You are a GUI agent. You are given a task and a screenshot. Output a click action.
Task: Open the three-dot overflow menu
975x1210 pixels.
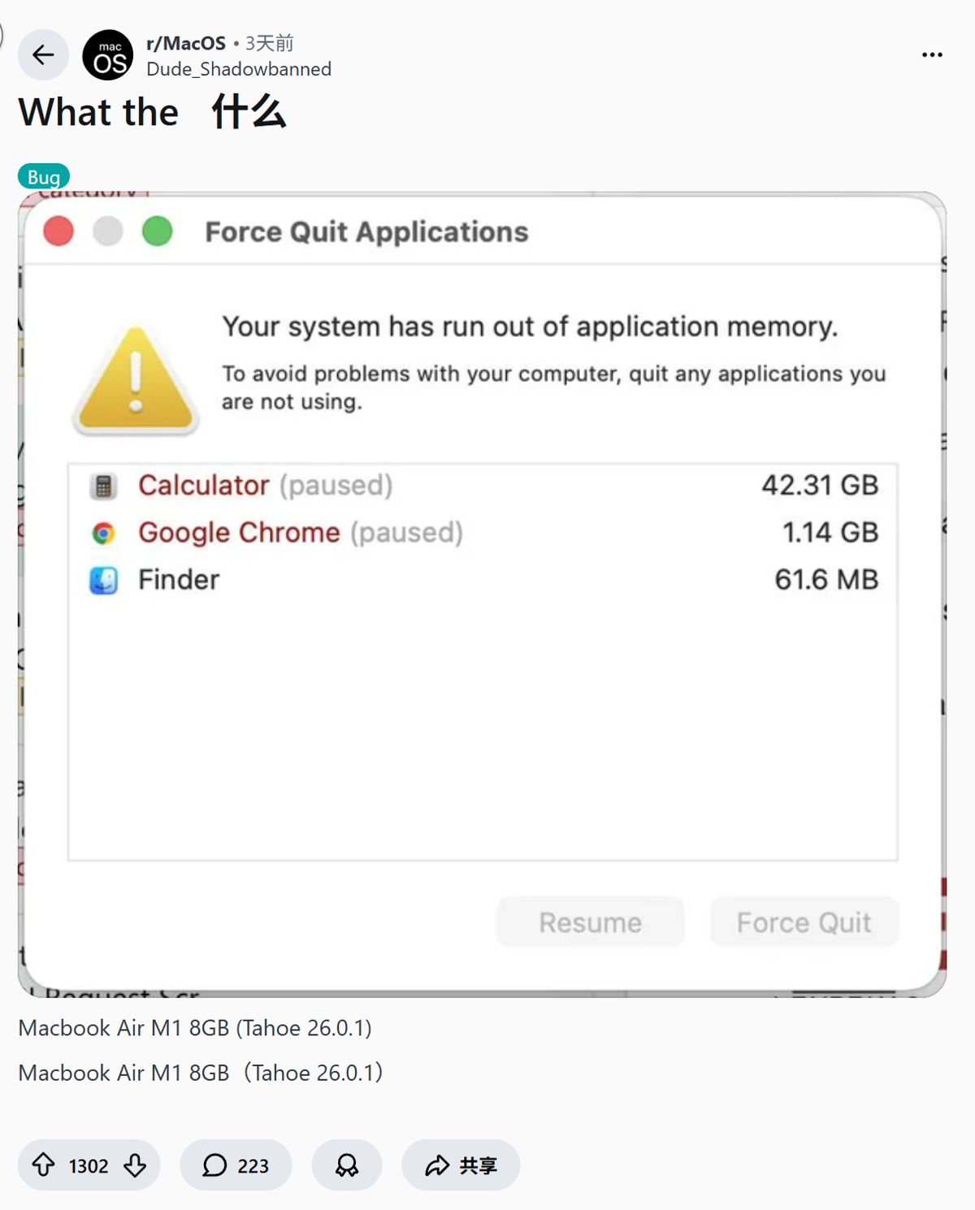[x=931, y=53]
